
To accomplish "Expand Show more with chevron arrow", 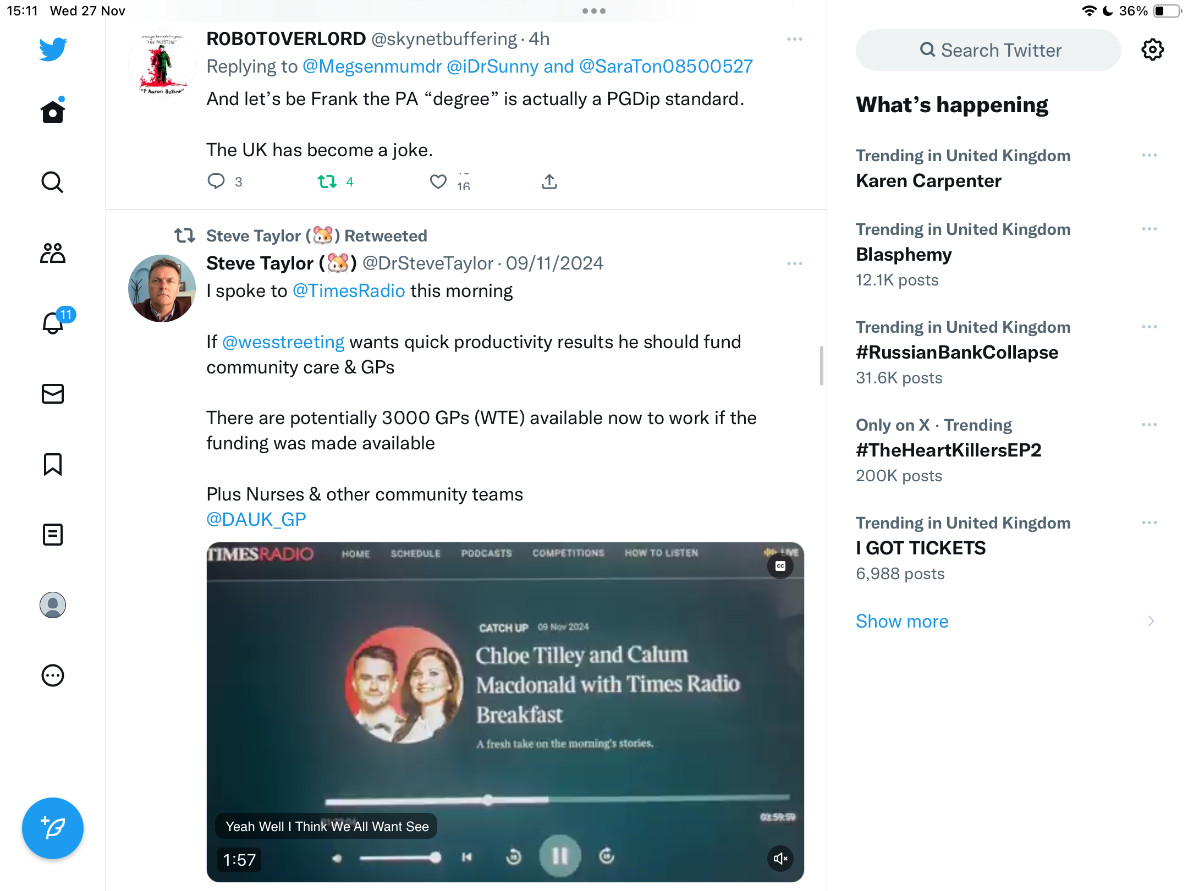I will click(x=1152, y=621).
